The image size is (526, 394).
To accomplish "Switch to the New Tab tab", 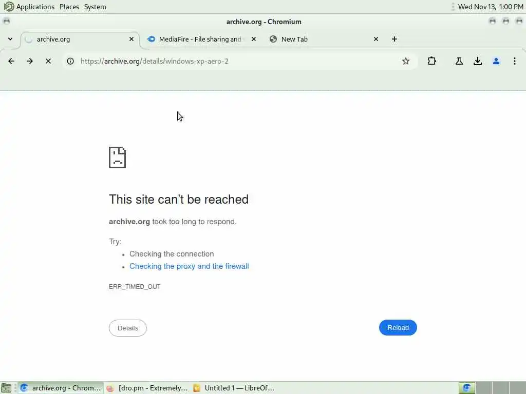I will [x=324, y=40].
